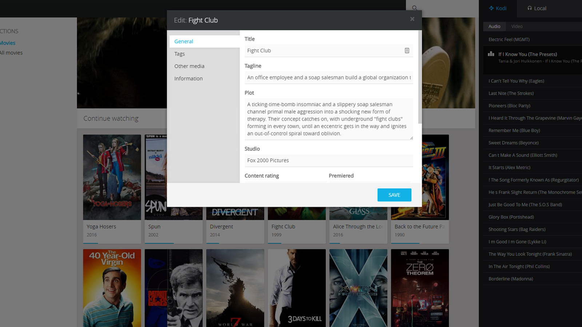Image resolution: width=582 pixels, height=327 pixels.
Task: Click into the Tagline input field
Action: [329, 77]
